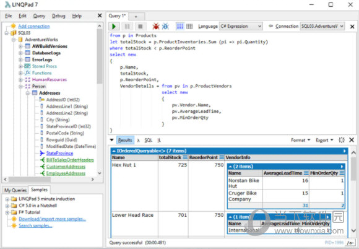Click the AverageLeadTime column graph icon

(x=306, y=173)
